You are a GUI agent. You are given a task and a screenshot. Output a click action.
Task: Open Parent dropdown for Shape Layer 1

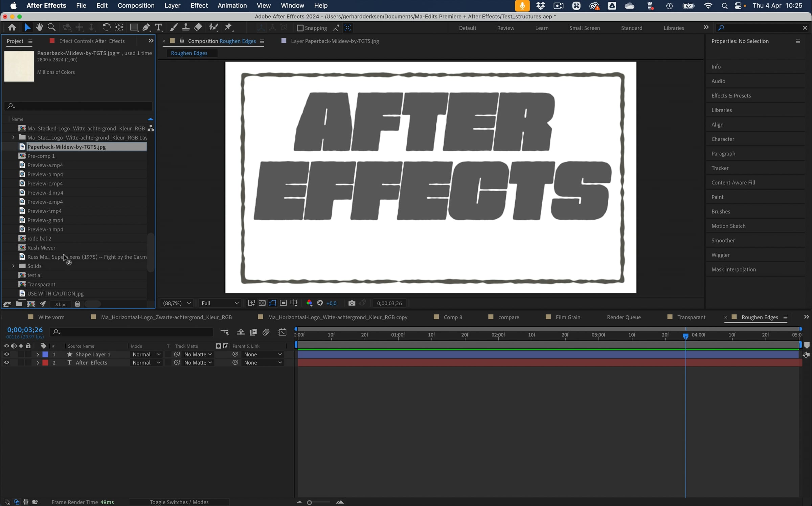[x=263, y=354]
